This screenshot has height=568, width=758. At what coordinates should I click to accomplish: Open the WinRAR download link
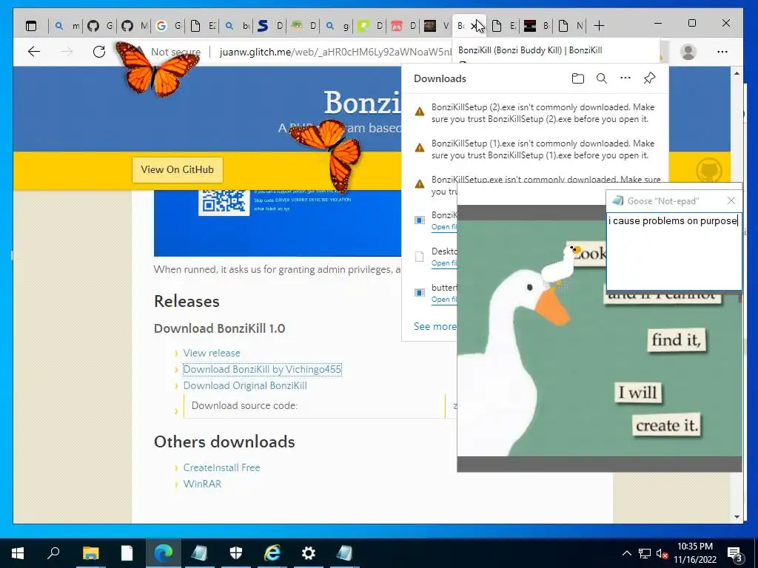202,484
